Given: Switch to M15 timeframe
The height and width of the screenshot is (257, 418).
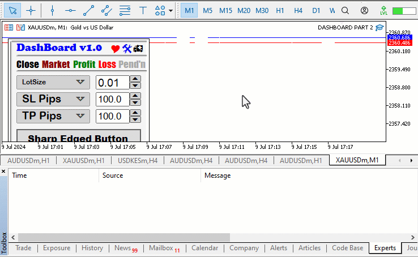Looking at the screenshot, I should (225, 11).
